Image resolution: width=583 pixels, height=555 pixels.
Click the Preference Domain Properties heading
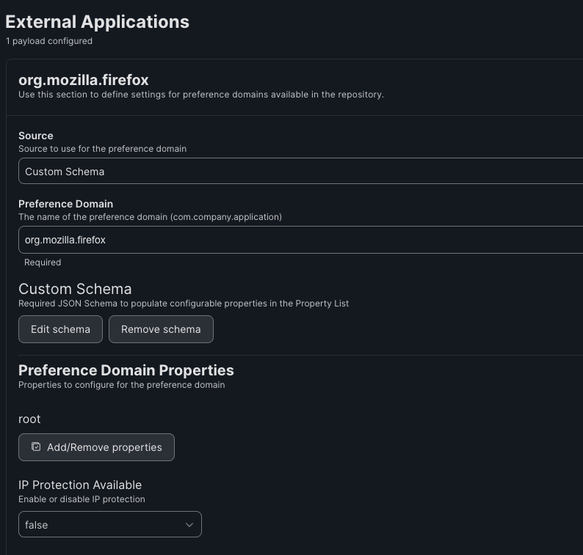(x=126, y=370)
